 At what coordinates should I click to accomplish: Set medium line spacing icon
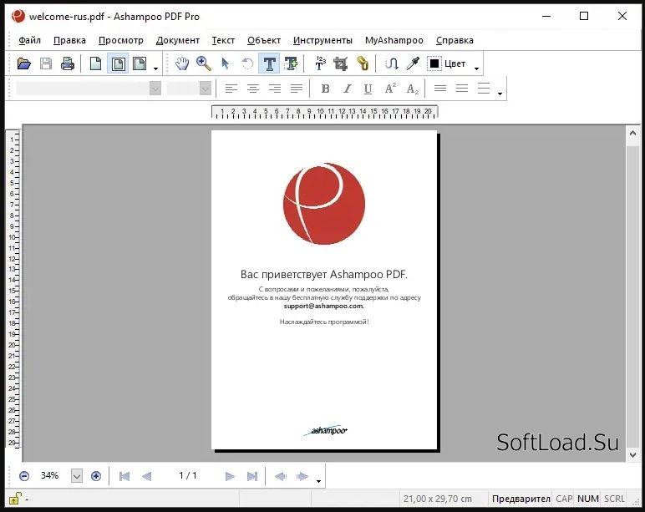pyautogui.click(x=462, y=88)
